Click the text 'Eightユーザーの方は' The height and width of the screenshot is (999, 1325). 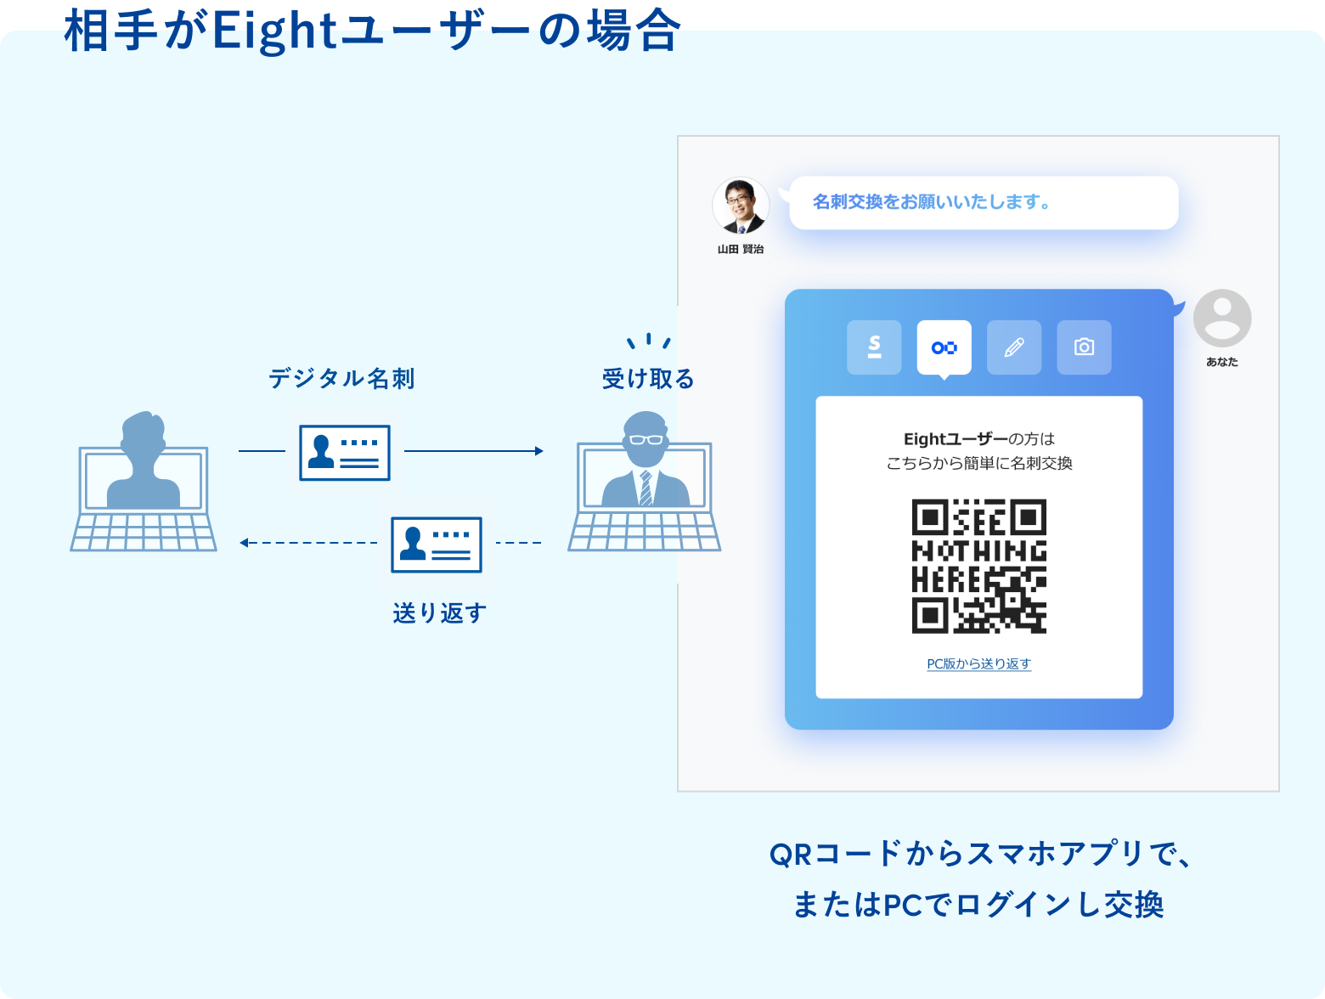click(978, 439)
